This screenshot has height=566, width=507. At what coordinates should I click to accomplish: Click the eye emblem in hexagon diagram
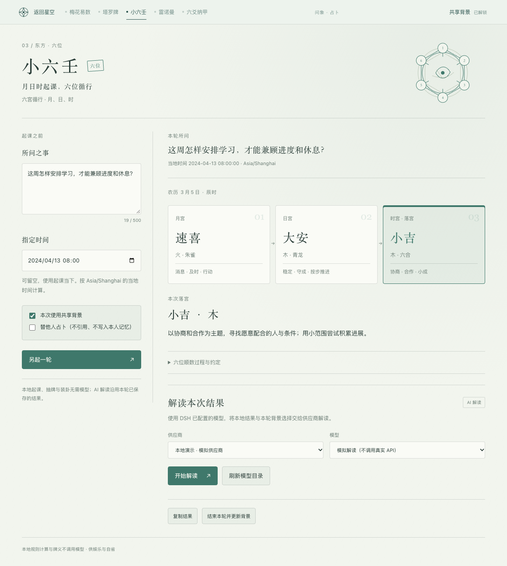[x=443, y=72]
